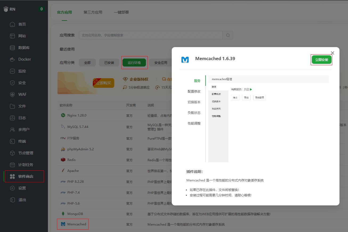Click the RN shield logo at top left

click(6, 9)
